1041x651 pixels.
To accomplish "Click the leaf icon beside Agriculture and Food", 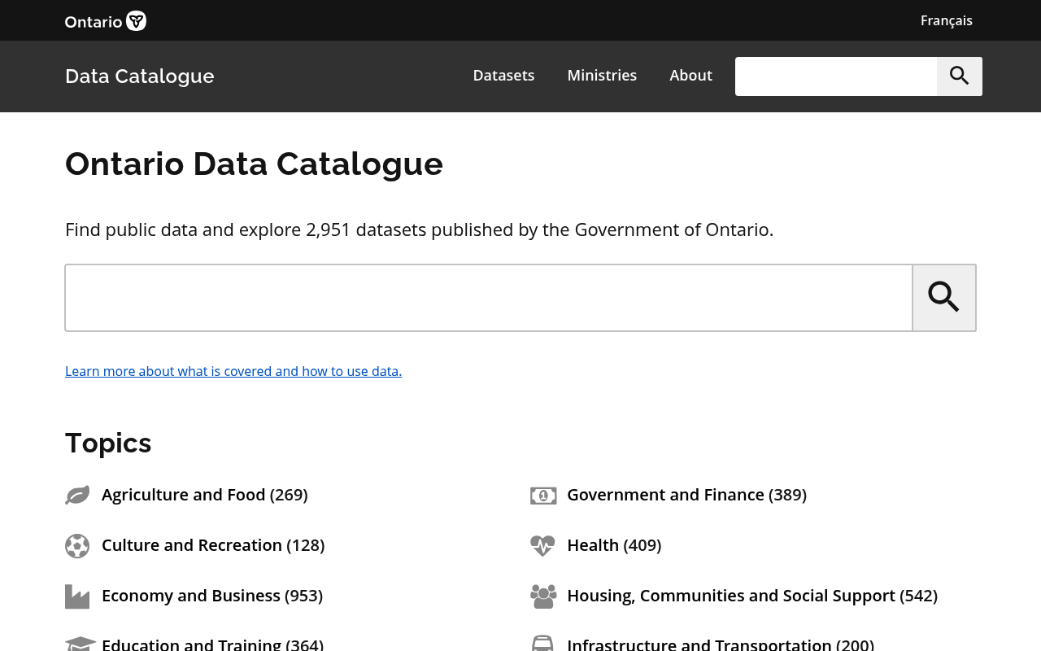I will pyautogui.click(x=77, y=495).
